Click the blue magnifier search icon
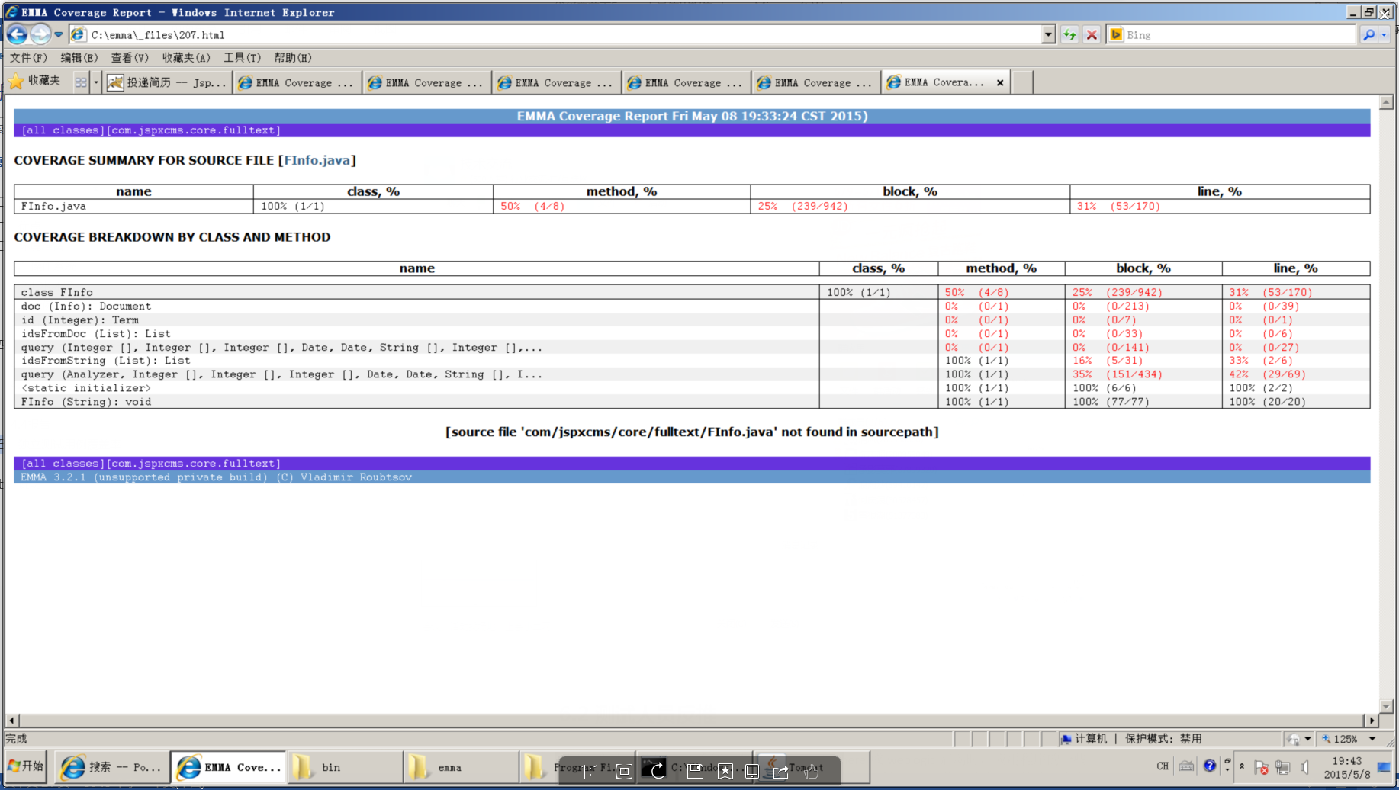The height and width of the screenshot is (790, 1399). click(x=1368, y=34)
